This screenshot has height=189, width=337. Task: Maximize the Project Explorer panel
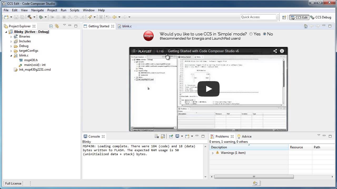click(x=76, y=26)
